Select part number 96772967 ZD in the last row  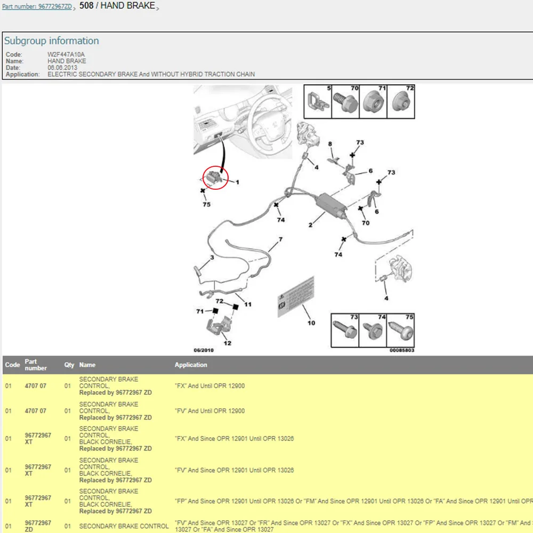[x=38, y=526]
